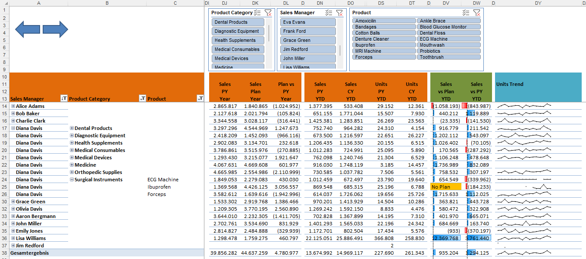Filter by Dental Products slicer item
Image resolution: width=586 pixels, height=259 pixels.
click(238, 22)
